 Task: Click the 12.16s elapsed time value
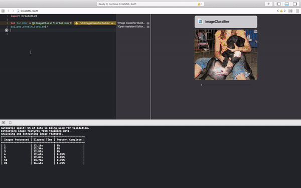pos(38,145)
